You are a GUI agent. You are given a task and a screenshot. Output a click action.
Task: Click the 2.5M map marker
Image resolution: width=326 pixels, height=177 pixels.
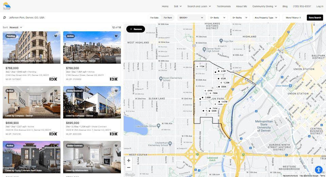pyautogui.click(x=222, y=71)
